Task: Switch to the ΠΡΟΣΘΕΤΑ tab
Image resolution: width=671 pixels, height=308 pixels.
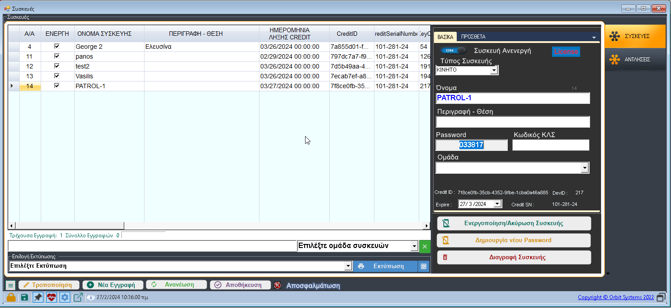Action: [x=473, y=37]
